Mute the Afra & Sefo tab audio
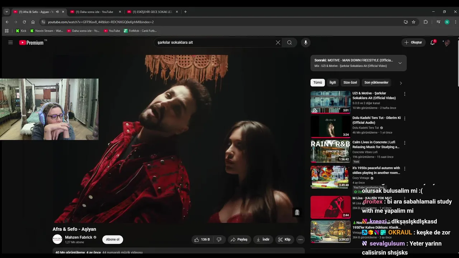459x258 pixels. 57,12
